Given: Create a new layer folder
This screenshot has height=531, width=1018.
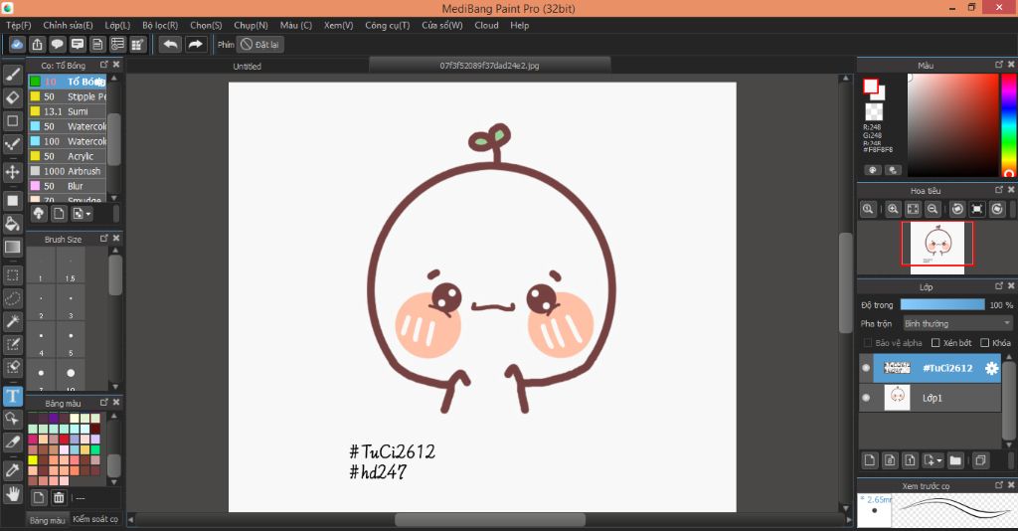Looking at the screenshot, I should (955, 460).
